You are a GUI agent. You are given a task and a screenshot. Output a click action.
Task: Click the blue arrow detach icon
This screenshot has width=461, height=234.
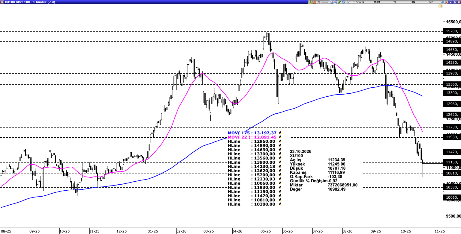pyautogui.click(x=442, y=2)
